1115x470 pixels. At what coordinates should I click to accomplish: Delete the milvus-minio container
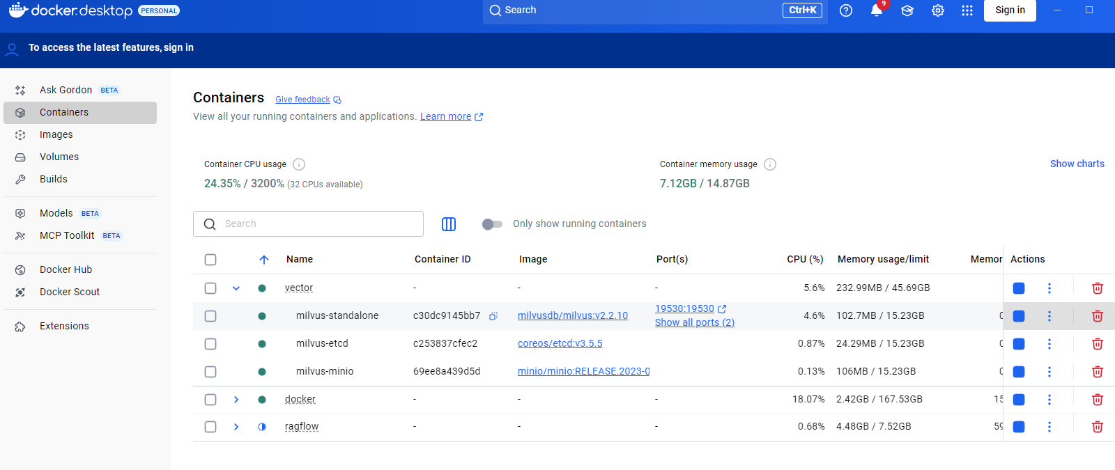[x=1098, y=372]
